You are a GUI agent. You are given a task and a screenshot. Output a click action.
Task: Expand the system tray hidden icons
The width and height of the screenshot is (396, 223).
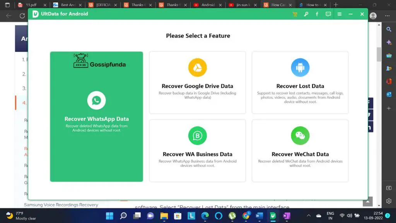click(308, 216)
